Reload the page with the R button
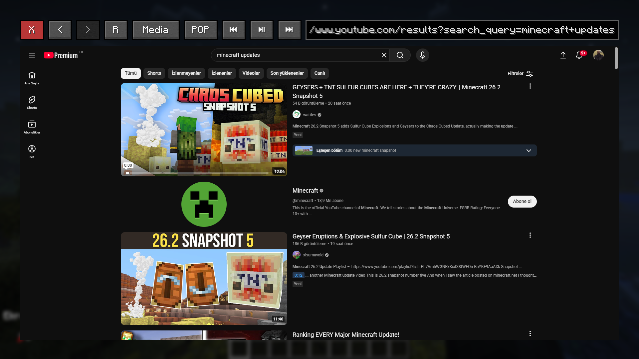The height and width of the screenshot is (359, 639). pos(115,30)
